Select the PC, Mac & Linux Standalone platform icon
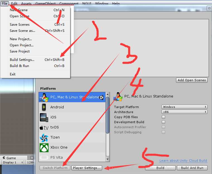 [44, 97]
